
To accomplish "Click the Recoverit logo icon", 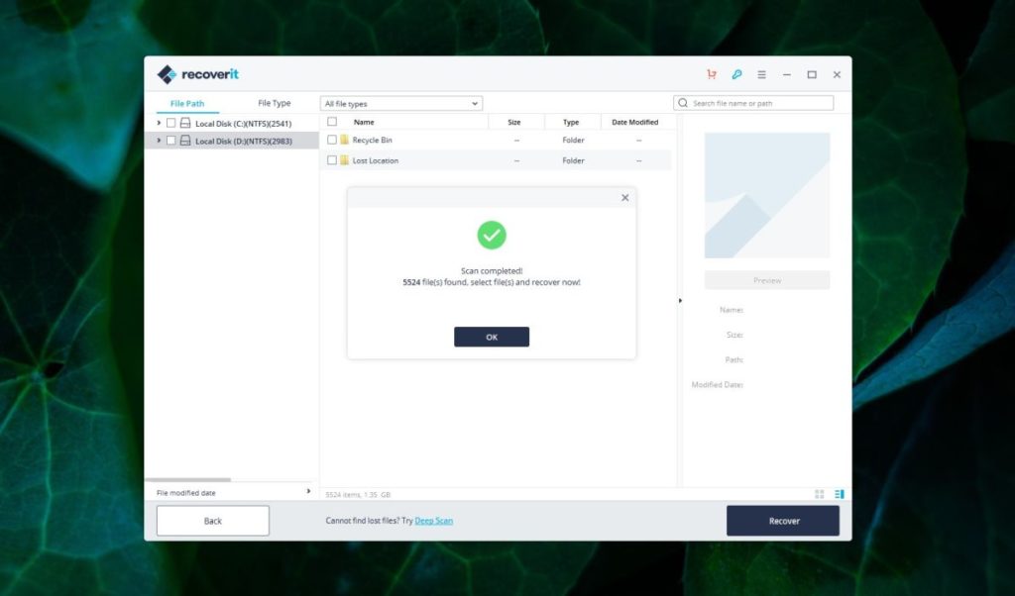I will pyautogui.click(x=165, y=73).
